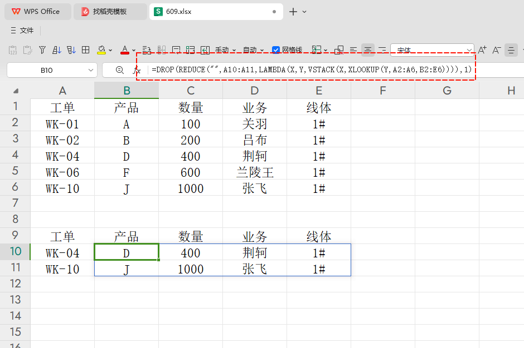Center align text horizontally
Image resolution: width=524 pixels, height=348 pixels.
click(x=367, y=50)
